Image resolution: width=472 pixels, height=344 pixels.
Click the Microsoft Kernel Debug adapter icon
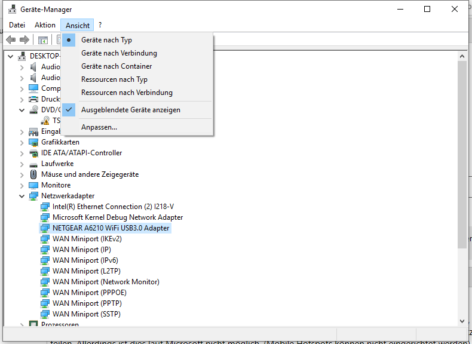(x=45, y=217)
